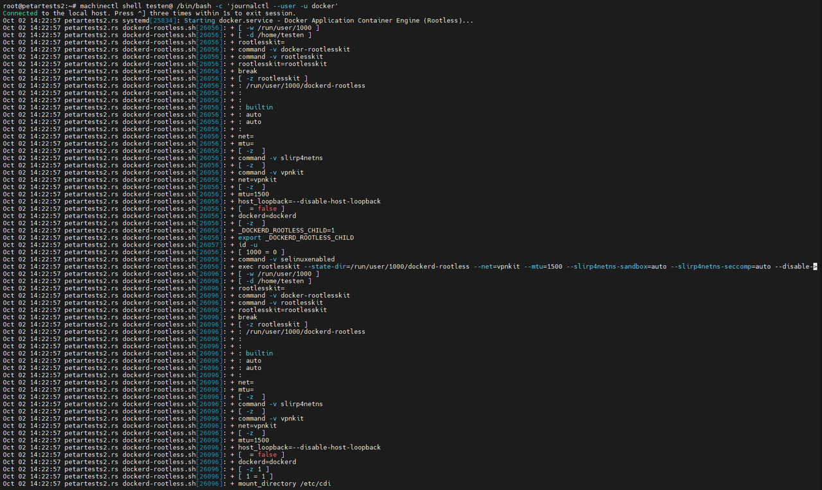Click '[ -w /run/user/1000 ]' in [26096] line
Image resolution: width=822 pixels, height=490 pixels.
click(279, 274)
